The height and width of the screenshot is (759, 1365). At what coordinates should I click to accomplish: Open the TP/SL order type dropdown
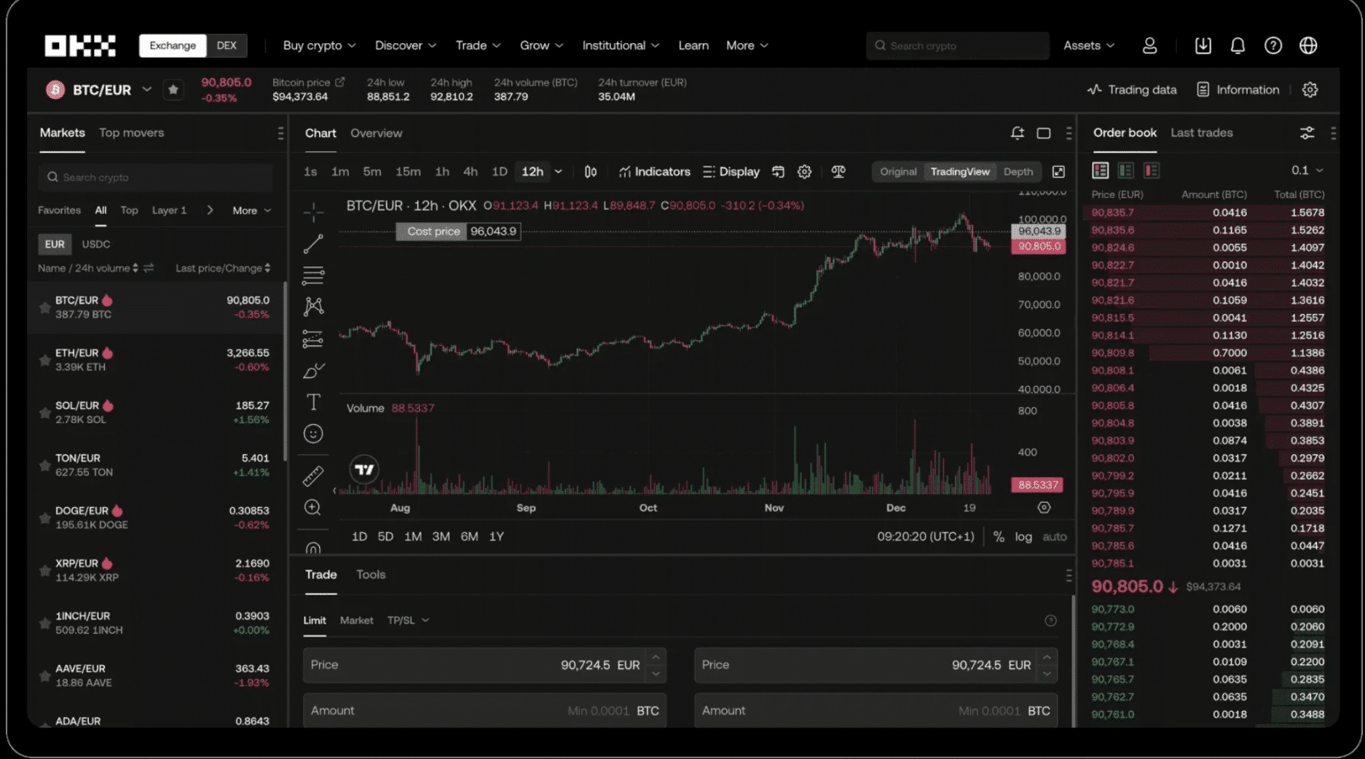point(408,621)
